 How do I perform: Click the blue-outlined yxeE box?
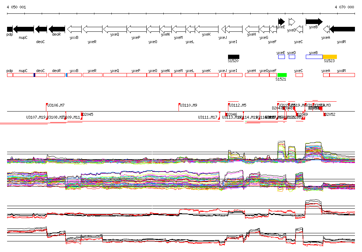pos(281,57)
